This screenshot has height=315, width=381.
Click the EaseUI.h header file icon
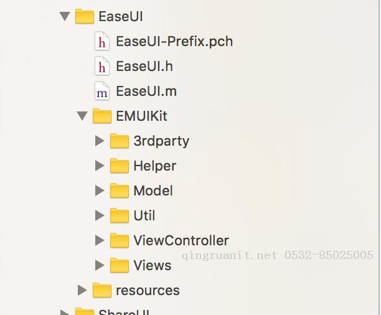pyautogui.click(x=102, y=66)
